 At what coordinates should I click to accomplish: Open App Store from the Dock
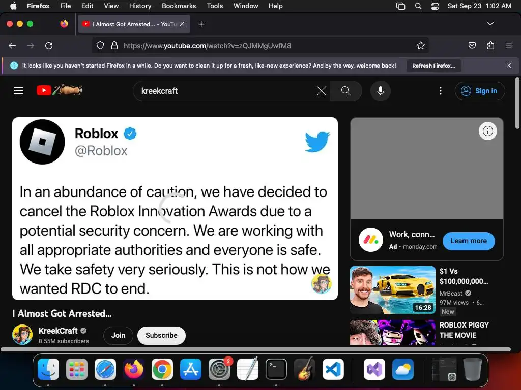(191, 369)
